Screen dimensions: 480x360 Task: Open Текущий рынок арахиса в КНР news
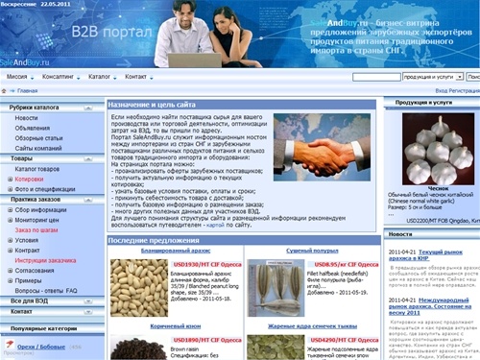425,255
